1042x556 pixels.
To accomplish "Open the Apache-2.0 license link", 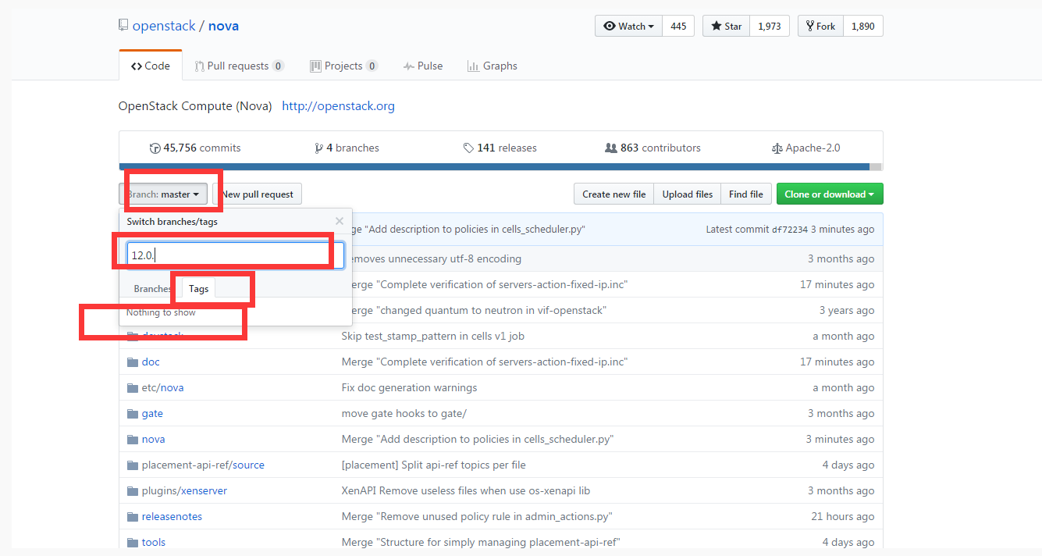I will tap(806, 148).
